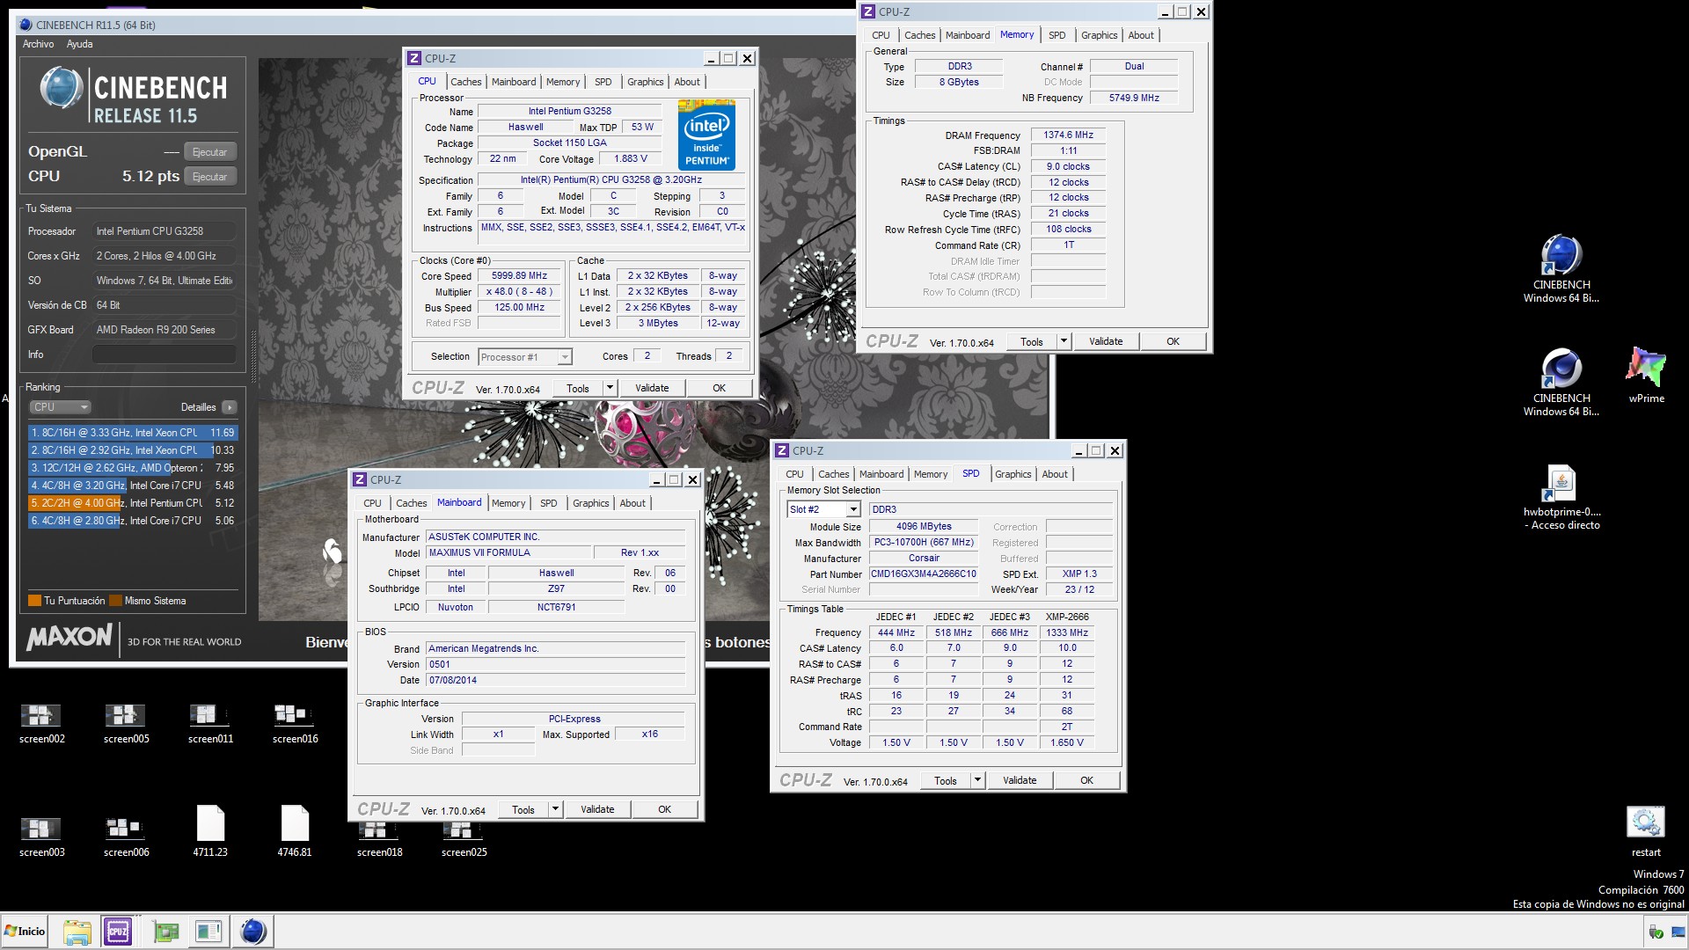Click Tools button in the Mainboard window
The width and height of the screenshot is (1689, 950).
point(523,809)
